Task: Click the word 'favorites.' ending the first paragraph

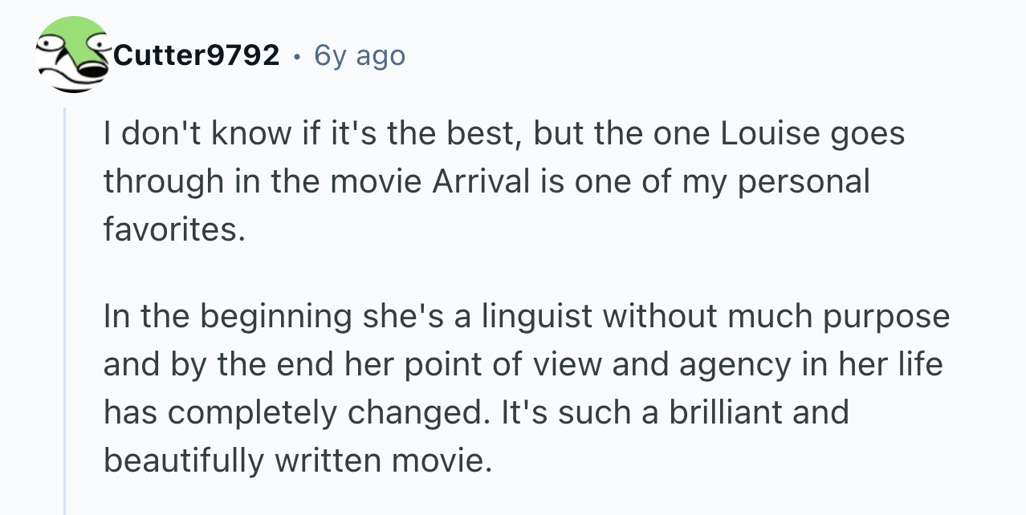Action: (173, 230)
